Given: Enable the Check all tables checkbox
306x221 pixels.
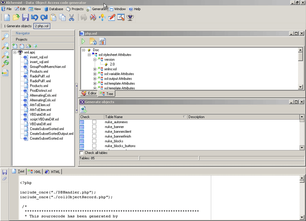Looking at the screenshot, I should click(82, 152).
